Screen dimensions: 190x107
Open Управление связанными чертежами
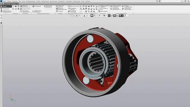pos(115,9)
